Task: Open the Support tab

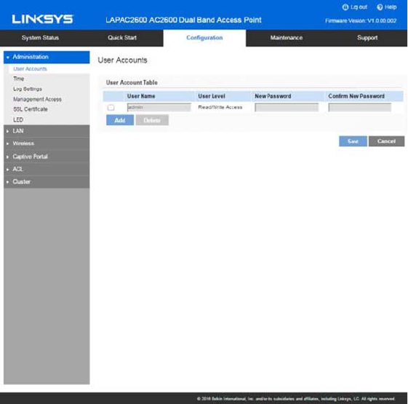Action: click(x=367, y=38)
